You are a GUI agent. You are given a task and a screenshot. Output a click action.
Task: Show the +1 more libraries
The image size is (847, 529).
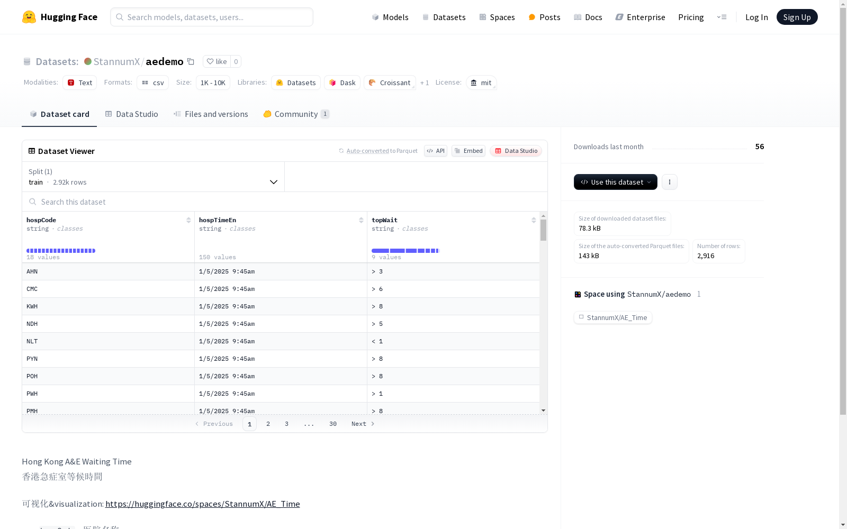click(425, 83)
